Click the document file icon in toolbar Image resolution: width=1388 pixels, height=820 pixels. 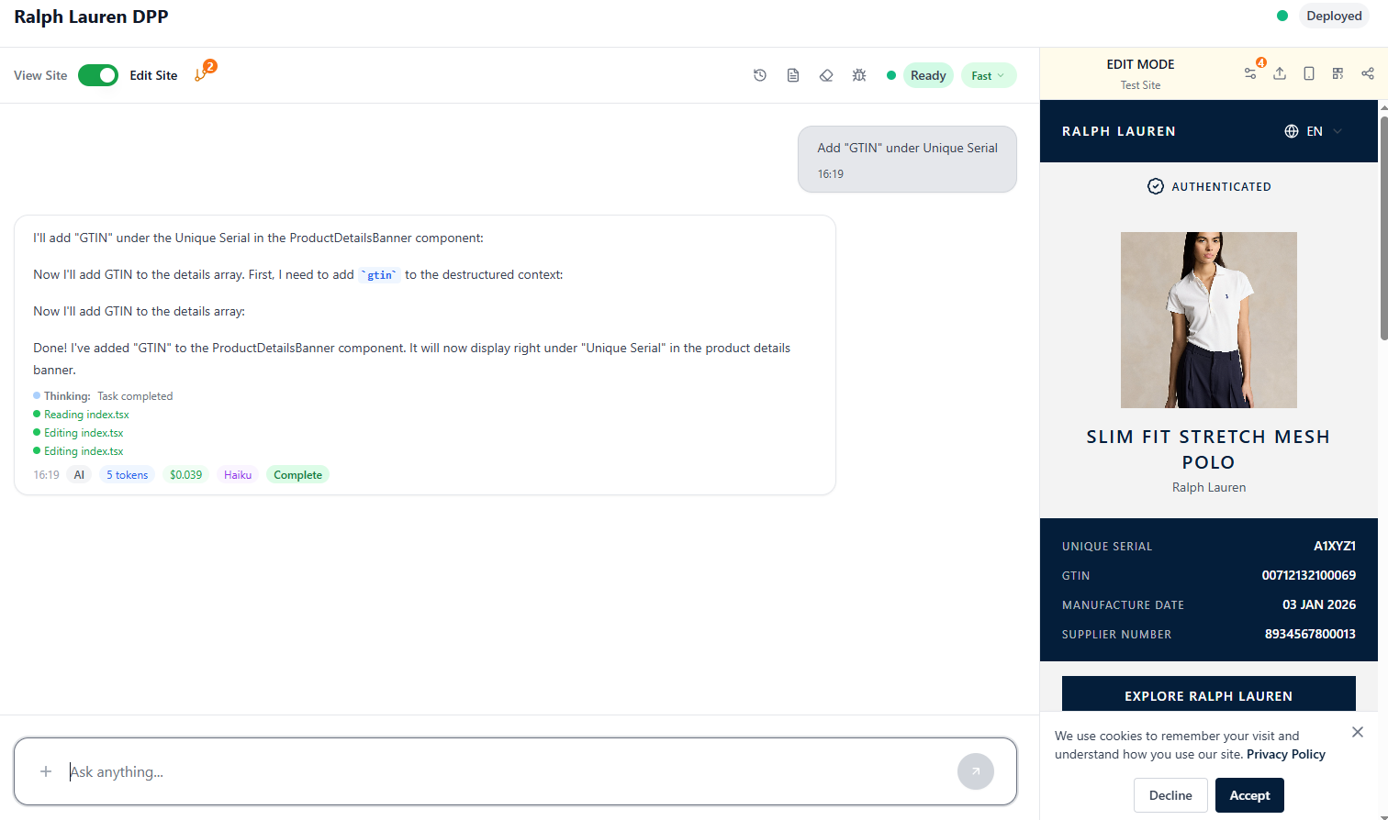(x=793, y=75)
